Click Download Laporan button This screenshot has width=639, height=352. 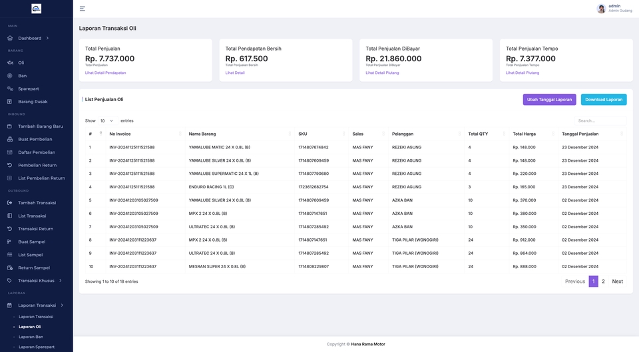tap(604, 99)
